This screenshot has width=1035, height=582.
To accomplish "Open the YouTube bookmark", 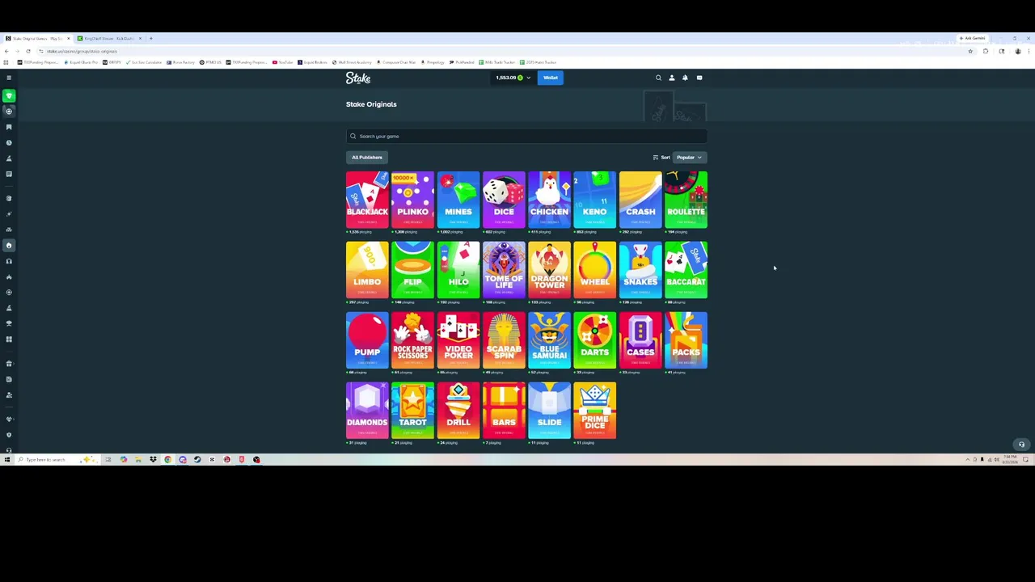I will [x=282, y=62].
